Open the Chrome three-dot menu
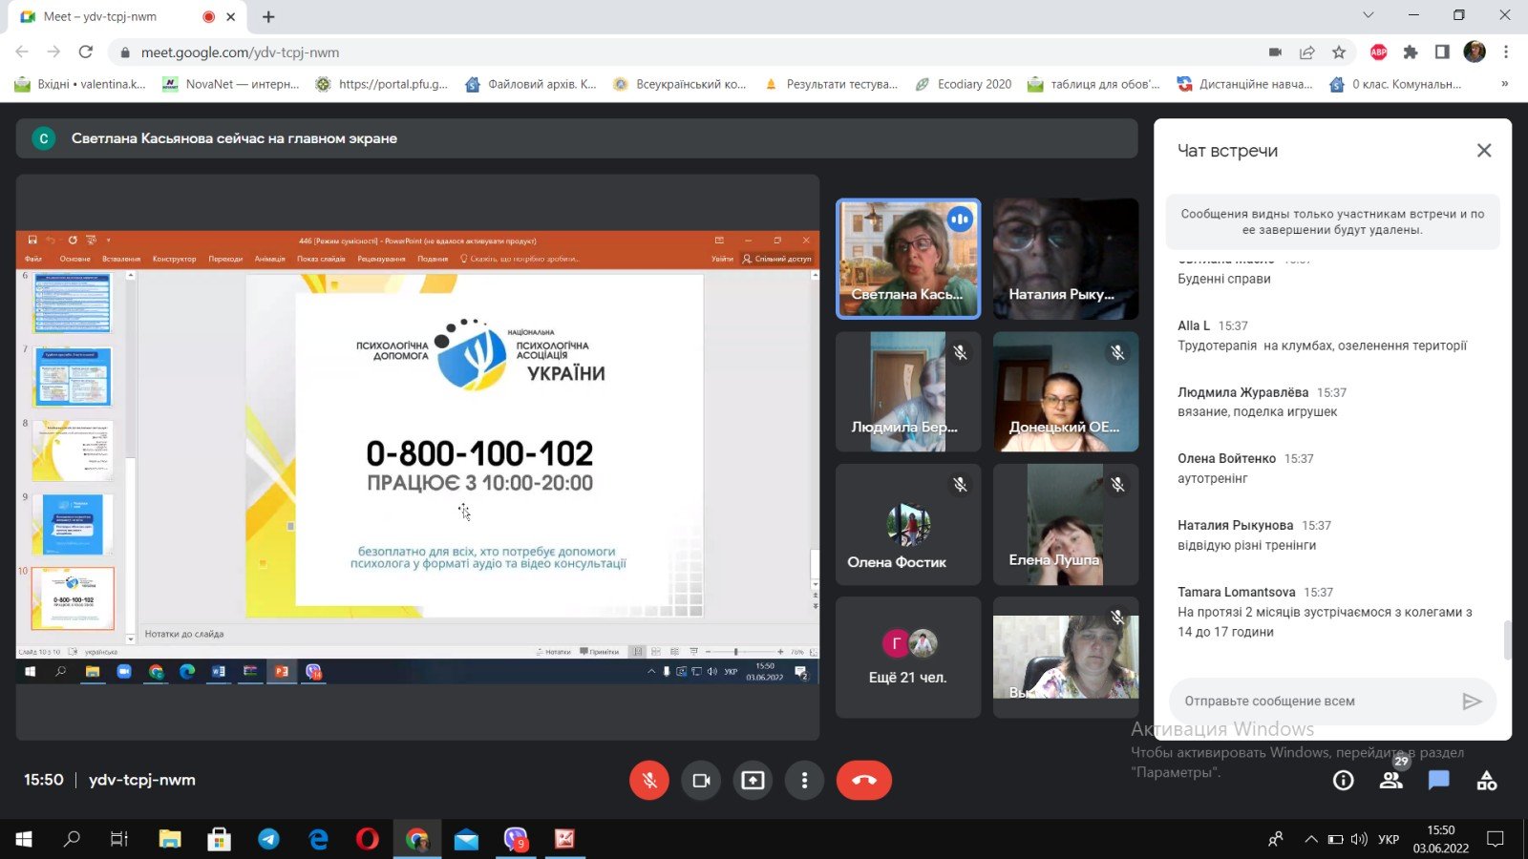Viewport: 1528px width, 859px height. 1506,52
